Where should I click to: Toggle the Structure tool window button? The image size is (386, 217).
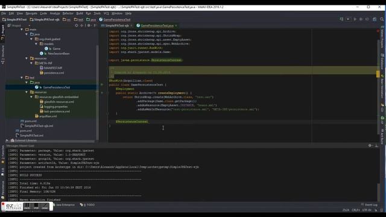(x=2, y=55)
